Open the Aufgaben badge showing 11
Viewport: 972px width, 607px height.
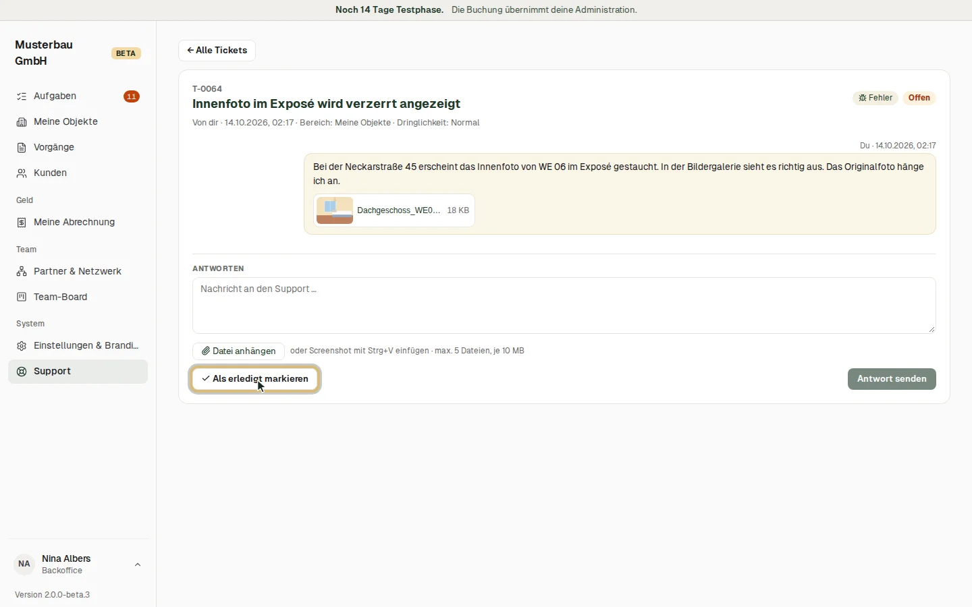pyautogui.click(x=132, y=96)
